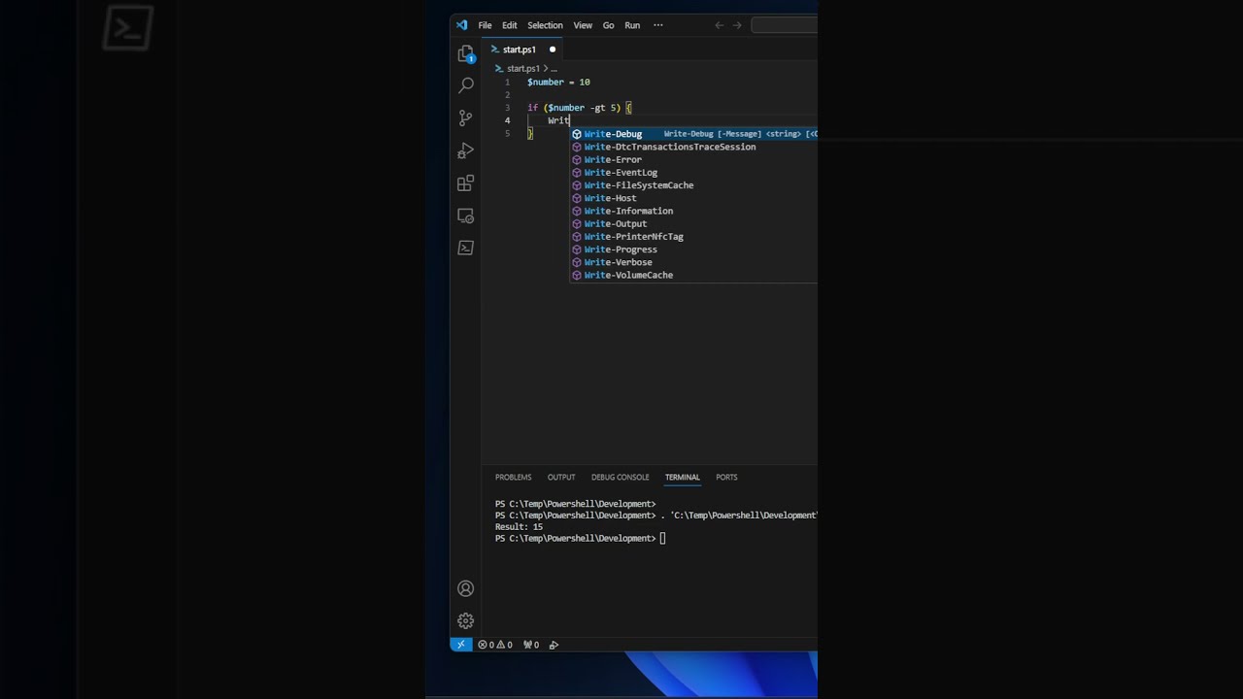Open the Accounts menu icon
1243x699 pixels.
tap(466, 588)
